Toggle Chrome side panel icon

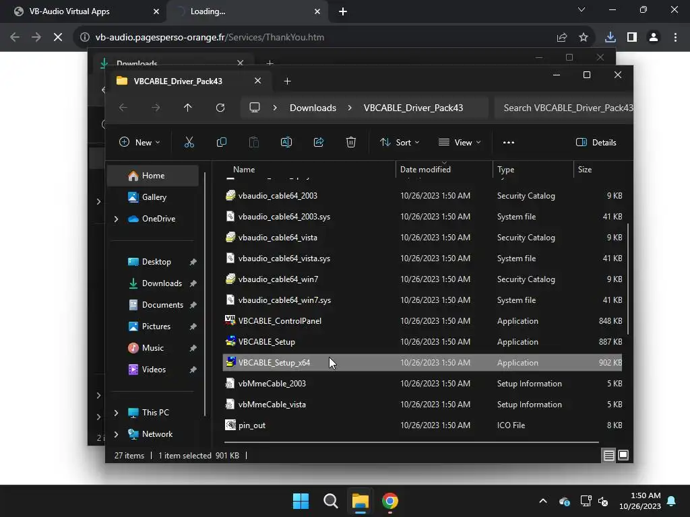632,38
